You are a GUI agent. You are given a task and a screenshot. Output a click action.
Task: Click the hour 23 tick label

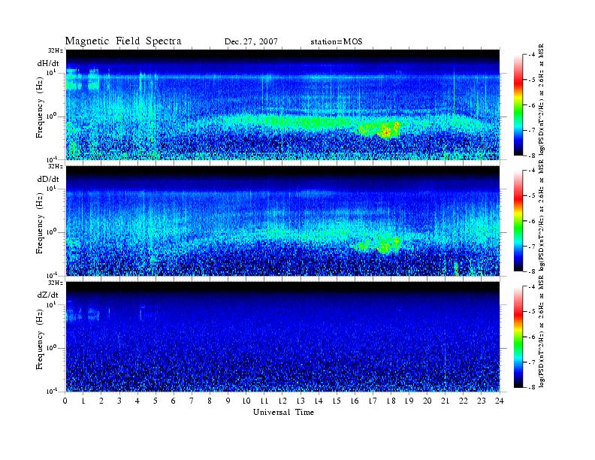click(x=482, y=401)
